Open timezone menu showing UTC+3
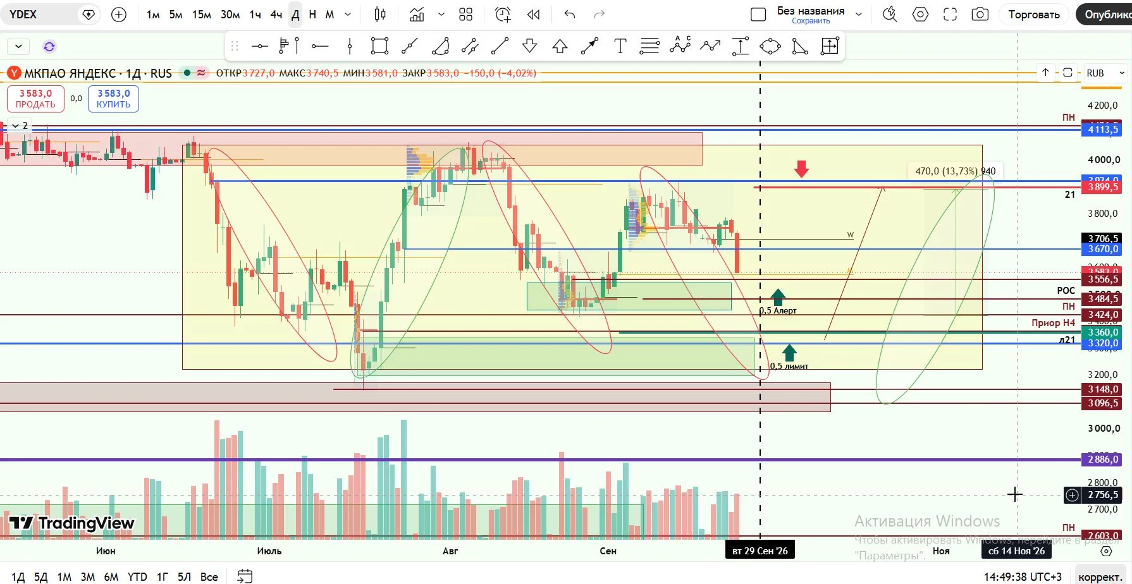Screen dimensions: 1132x584 click(1023, 576)
